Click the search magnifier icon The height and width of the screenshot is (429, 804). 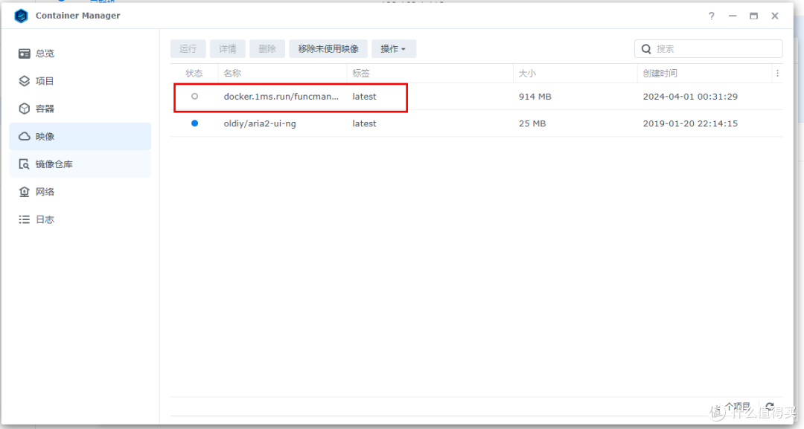point(646,48)
